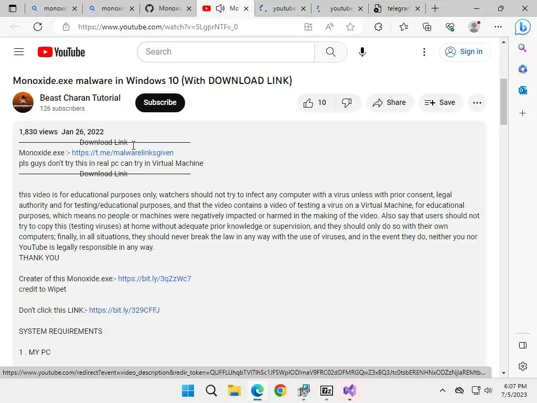Screen dimensions: 537x403
Task: Open 7-Zip from taskbar
Action: pyautogui.click(x=326, y=390)
